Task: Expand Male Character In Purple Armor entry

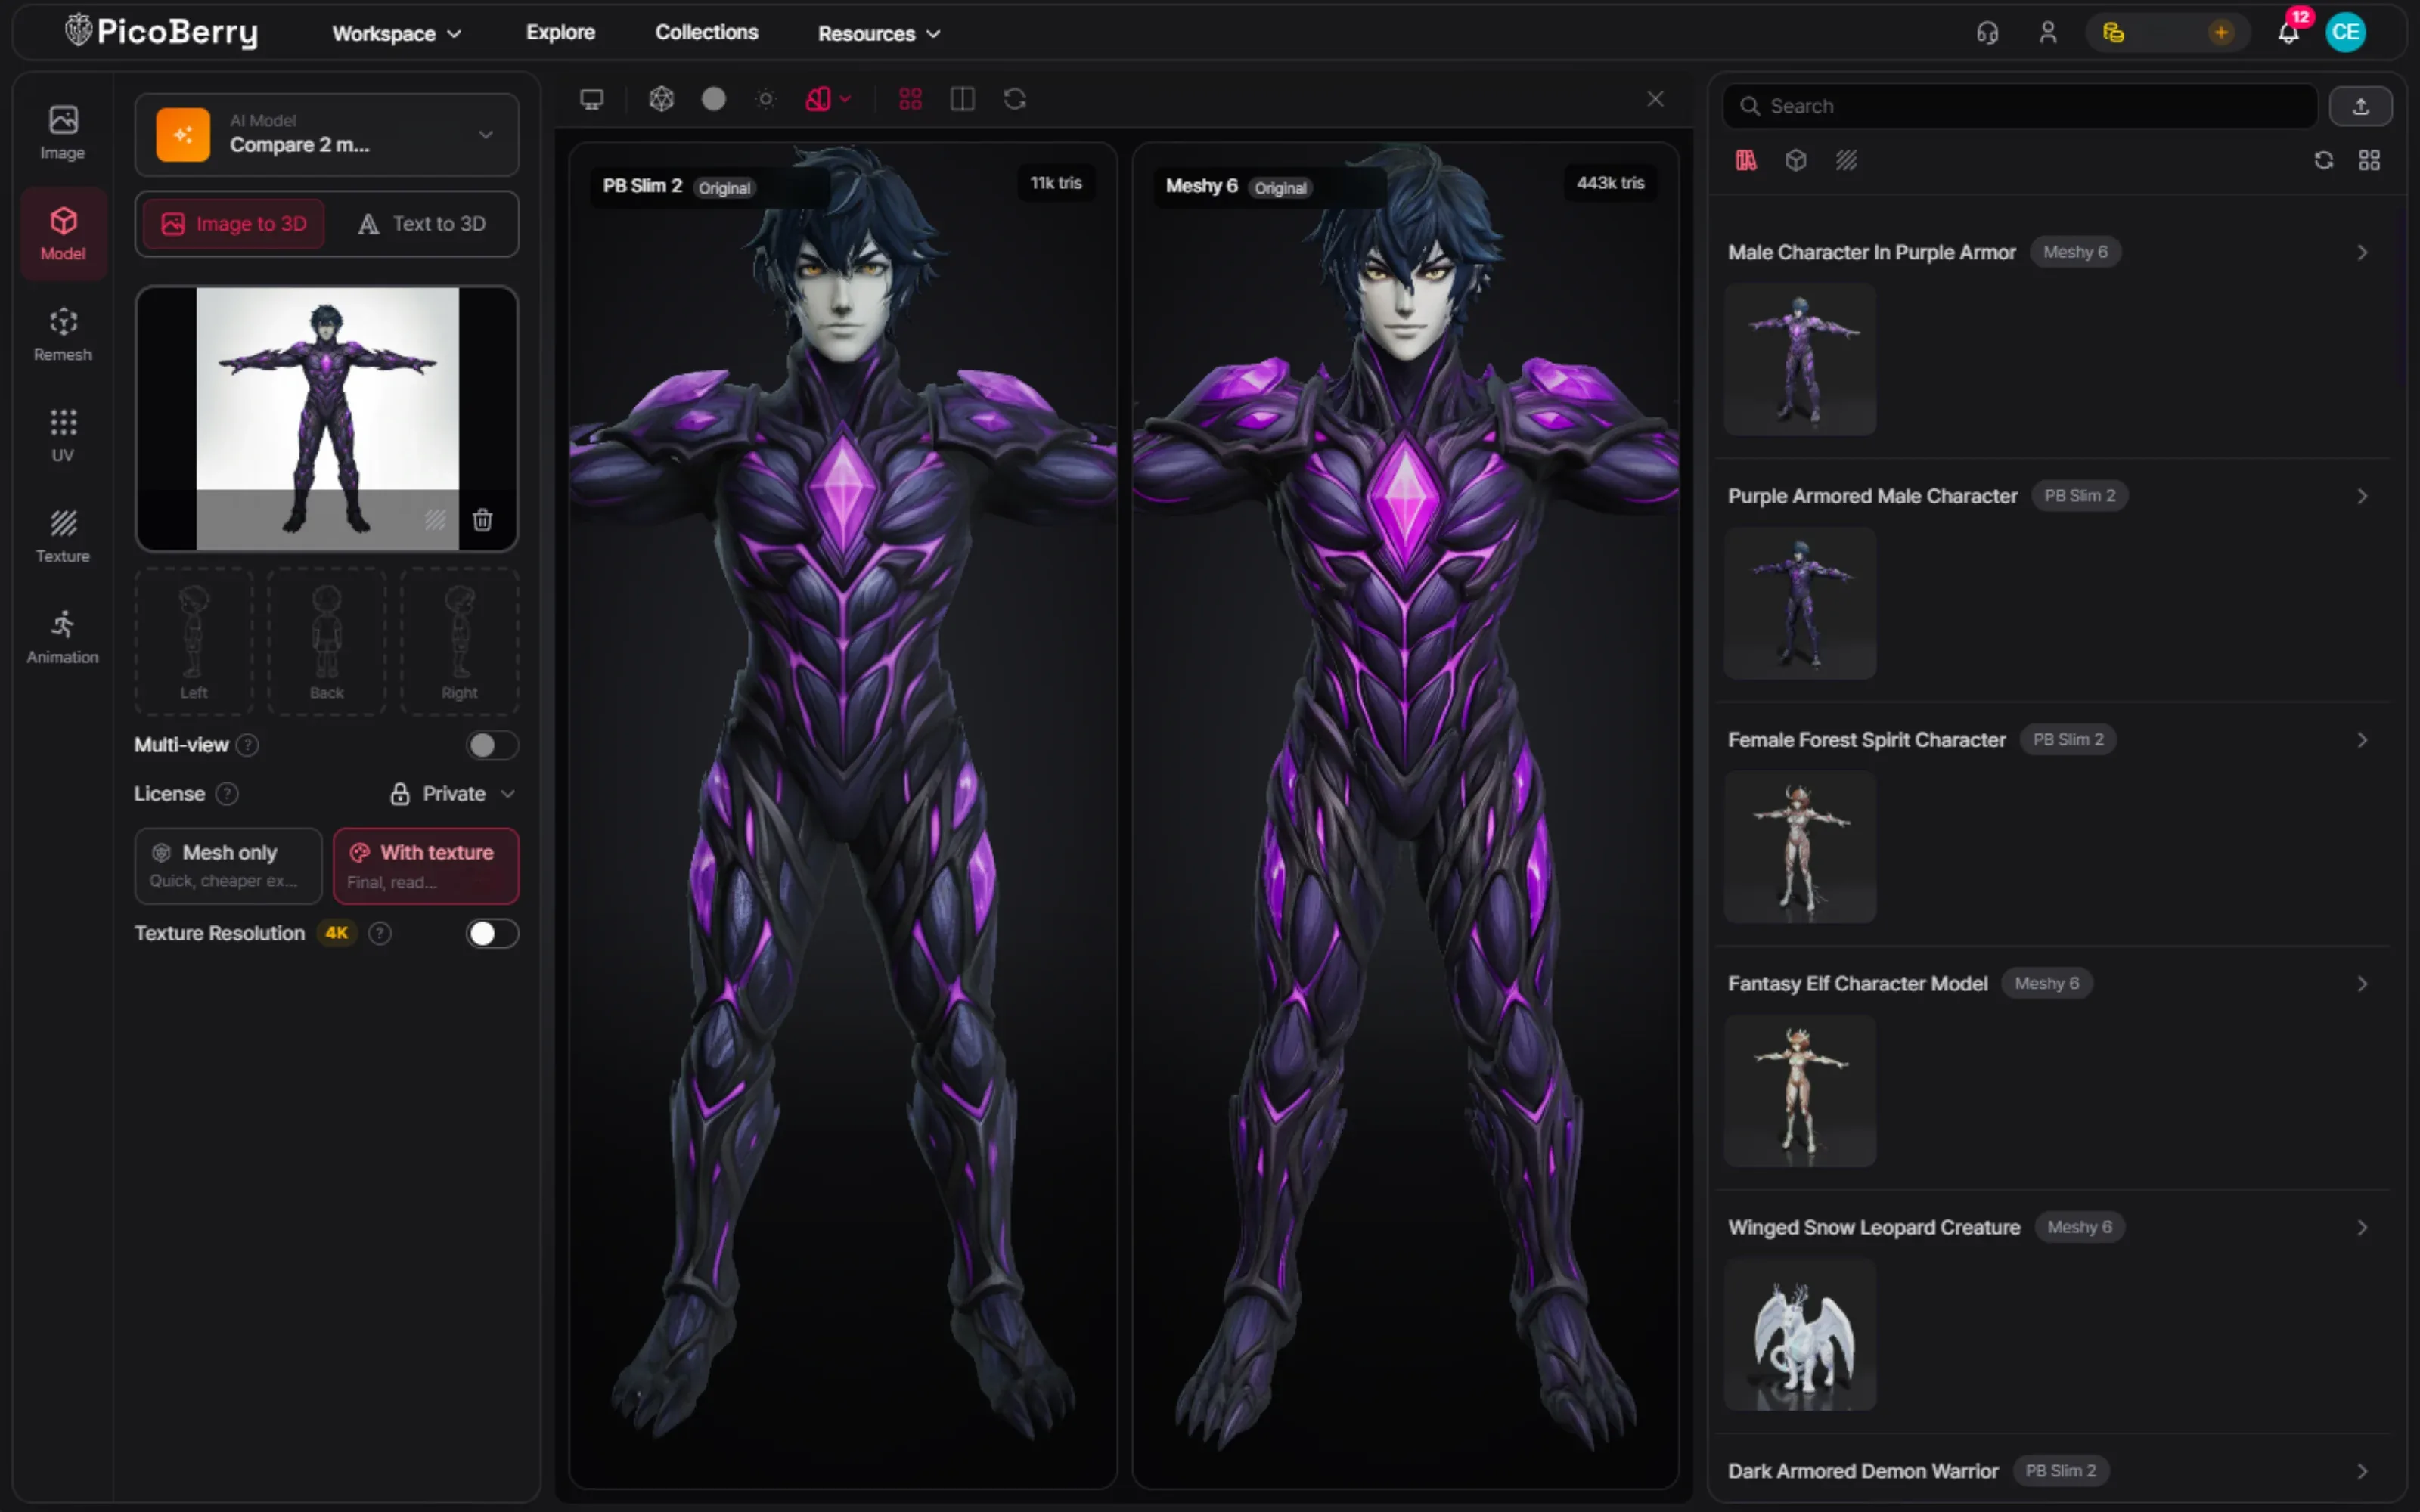Action: click(x=2361, y=253)
